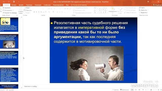The width and height of the screenshot is (162, 91).
Task: Apply bold with the Ж button
Action: pos(34,12)
